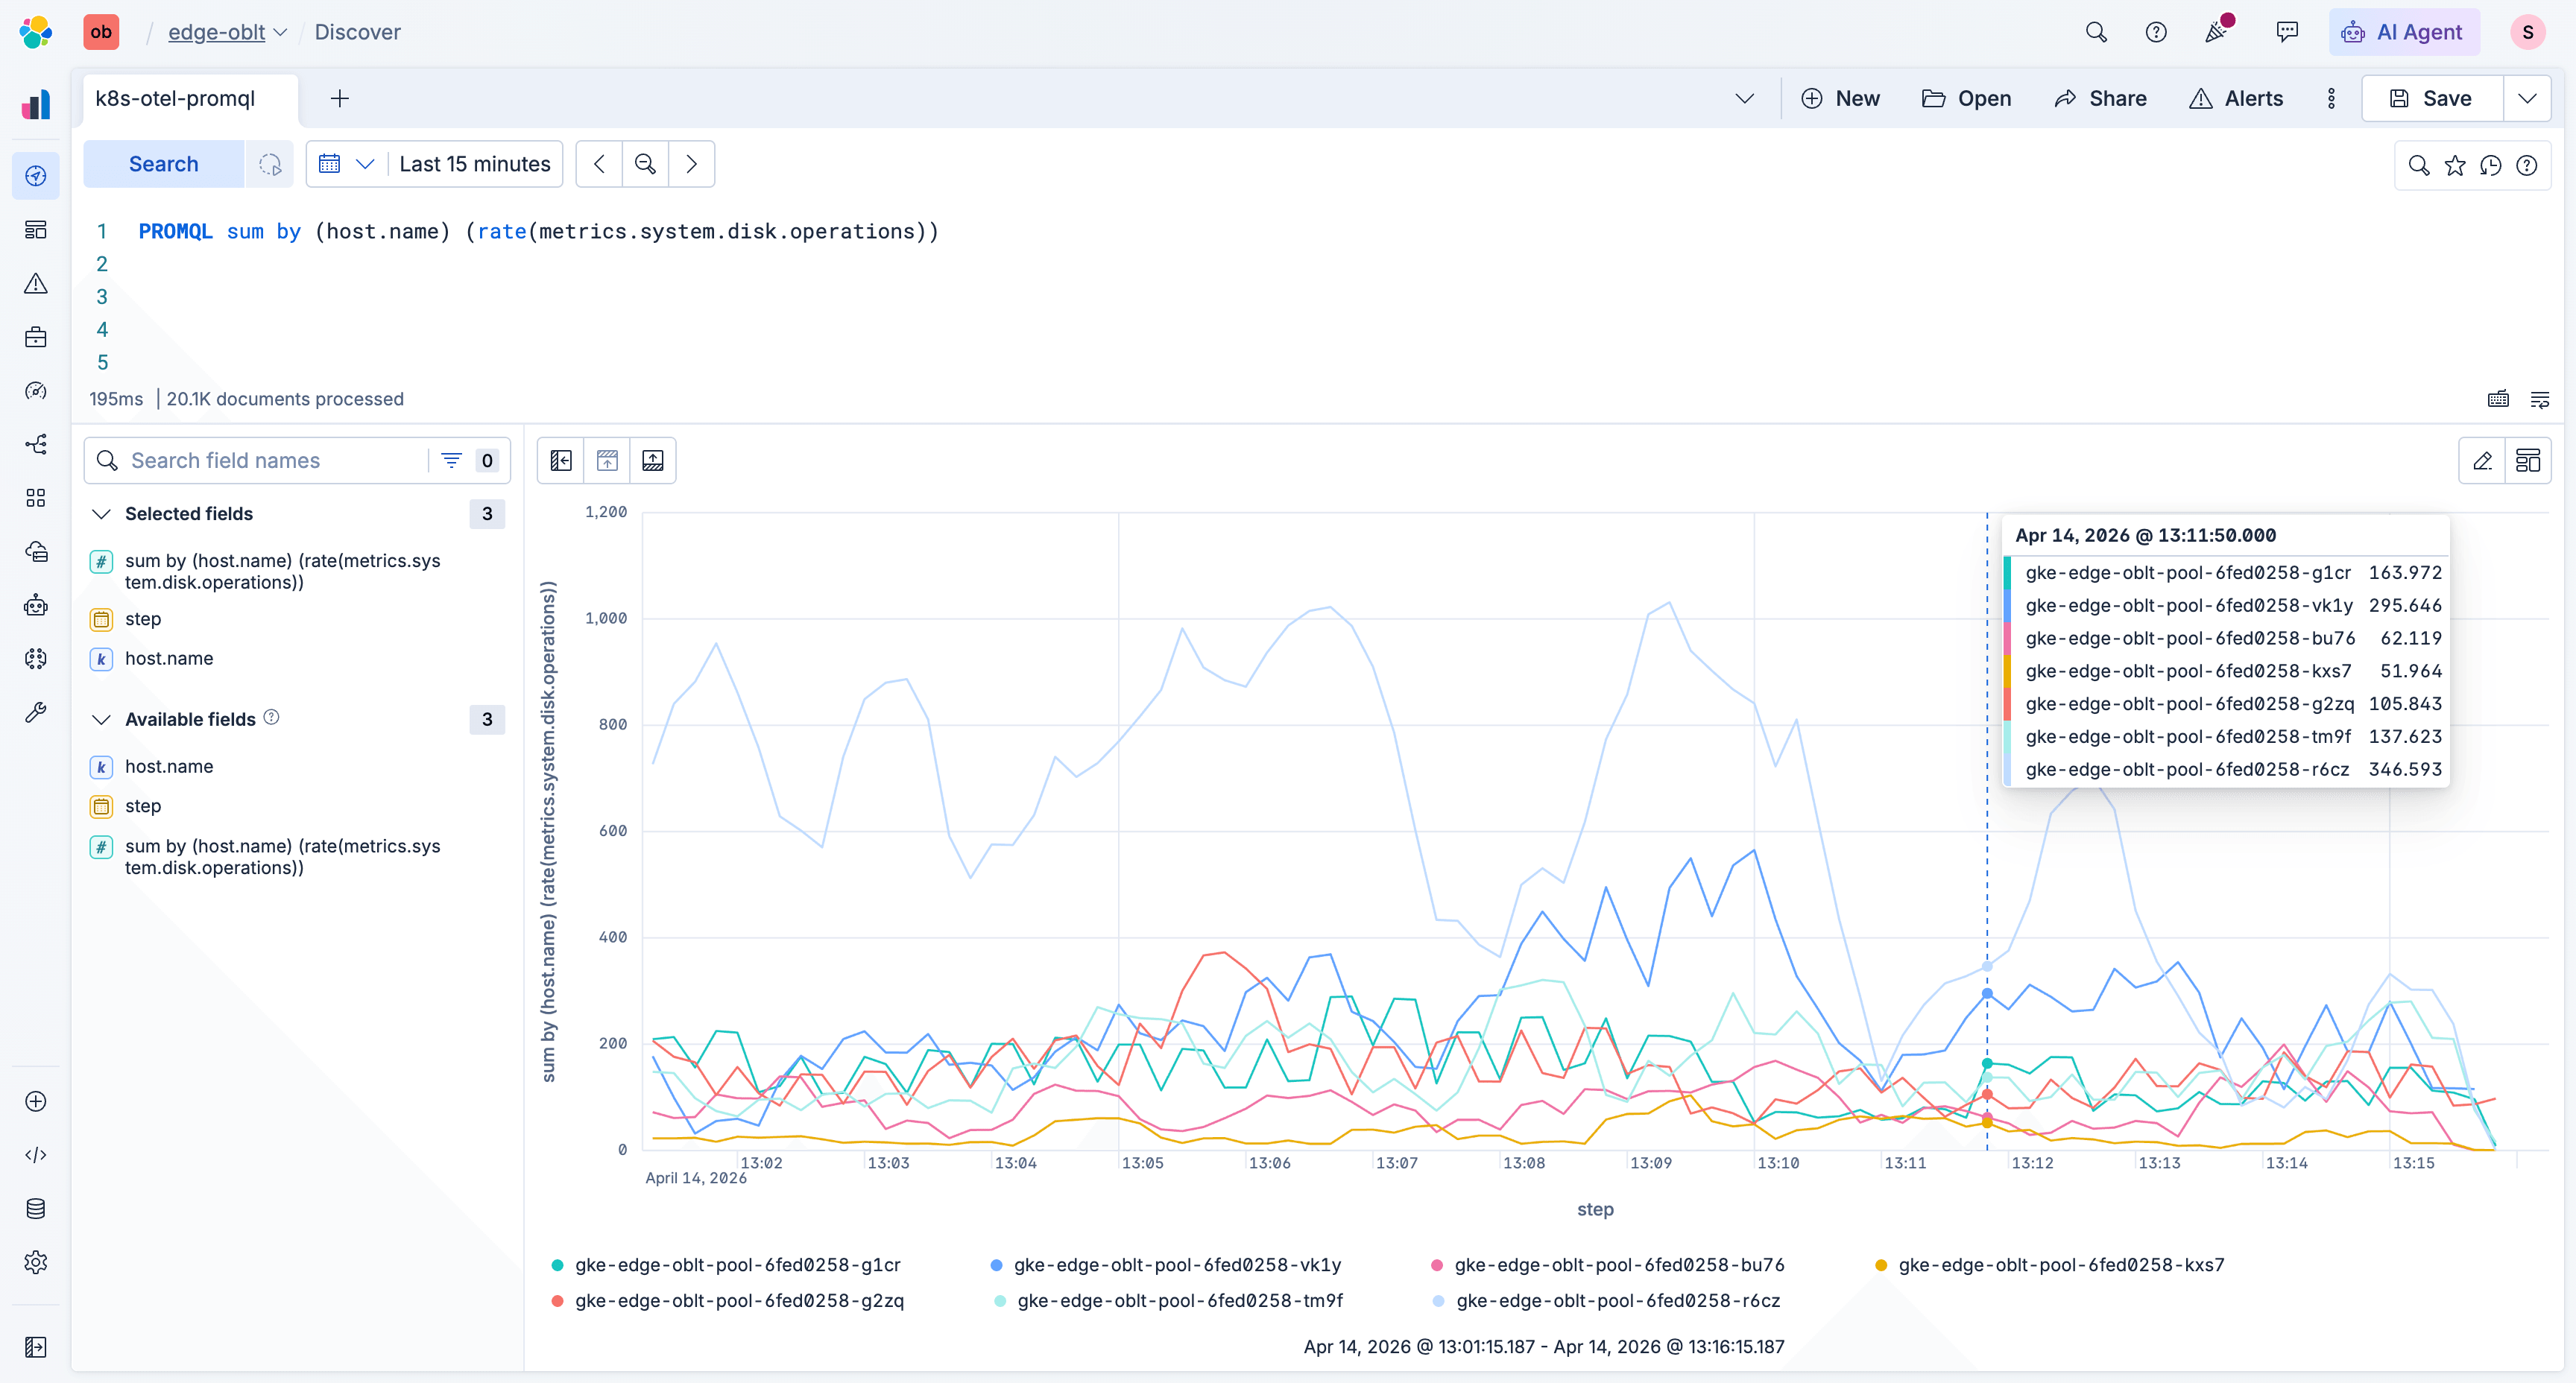The width and height of the screenshot is (2576, 1383).
Task: Collapse the Available fields section
Action: (x=101, y=720)
